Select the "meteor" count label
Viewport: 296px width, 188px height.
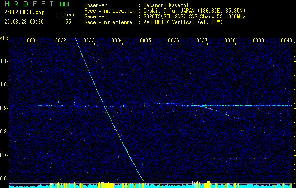tap(67, 15)
